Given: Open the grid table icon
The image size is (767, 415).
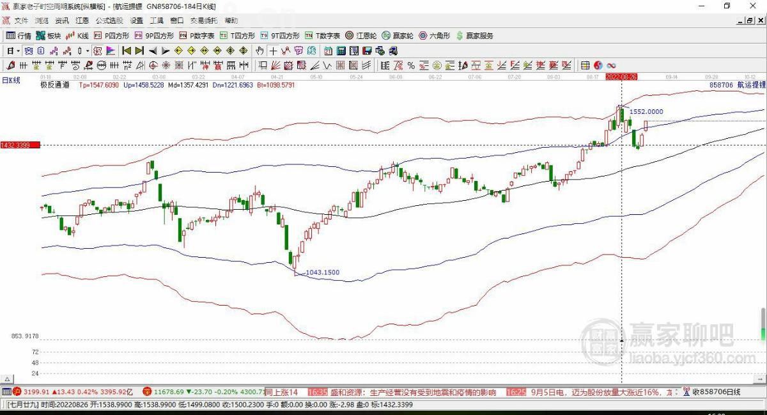Looking at the screenshot, I should pos(585,65).
